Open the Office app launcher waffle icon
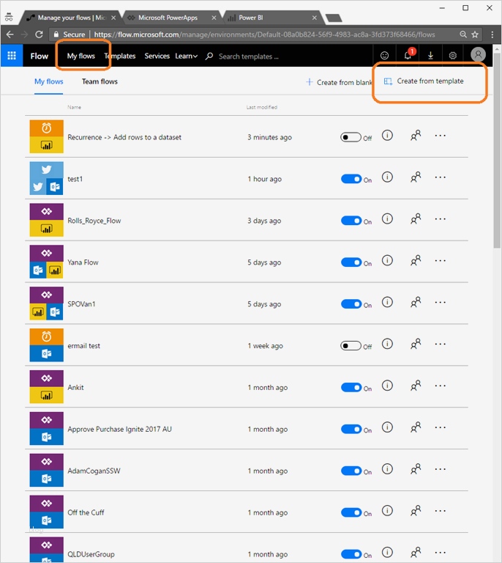The height and width of the screenshot is (563, 502). 12,56
